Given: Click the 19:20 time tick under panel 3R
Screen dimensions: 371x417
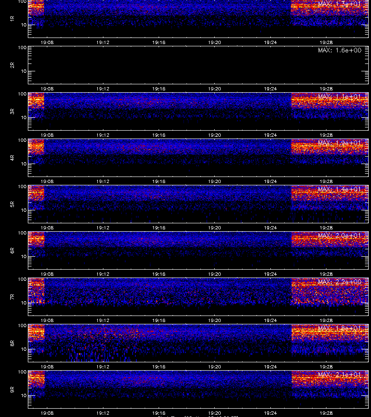Looking at the screenshot, I should coord(215,135).
